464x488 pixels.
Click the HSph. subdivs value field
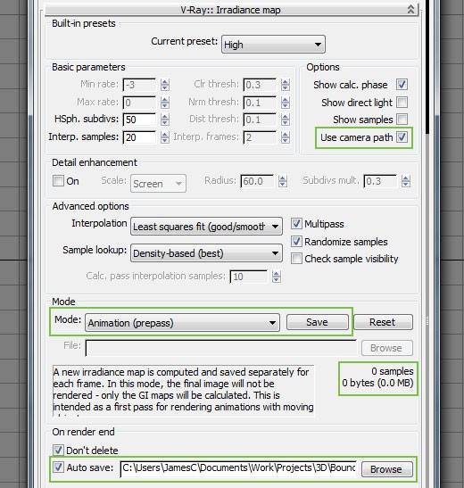click(139, 120)
